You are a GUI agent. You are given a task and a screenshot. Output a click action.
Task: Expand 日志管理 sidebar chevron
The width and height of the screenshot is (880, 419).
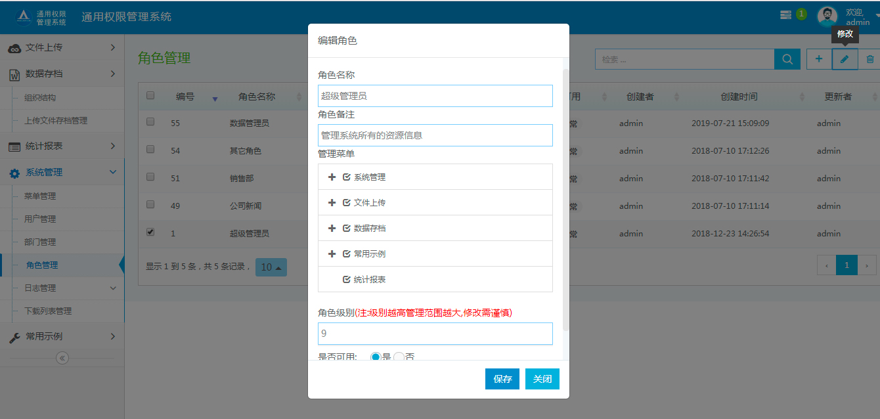(x=113, y=288)
